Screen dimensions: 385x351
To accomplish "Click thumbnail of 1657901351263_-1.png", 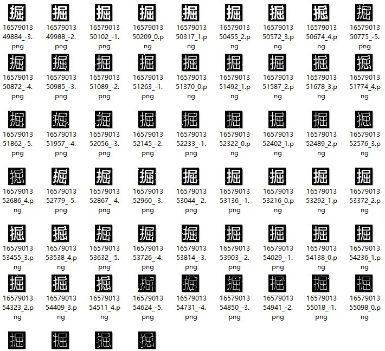I will pos(147,62).
